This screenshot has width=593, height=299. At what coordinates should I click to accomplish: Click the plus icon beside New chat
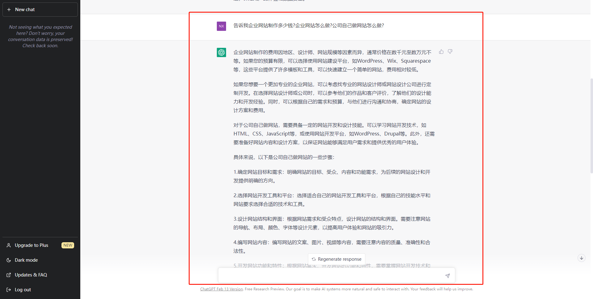(x=9, y=10)
